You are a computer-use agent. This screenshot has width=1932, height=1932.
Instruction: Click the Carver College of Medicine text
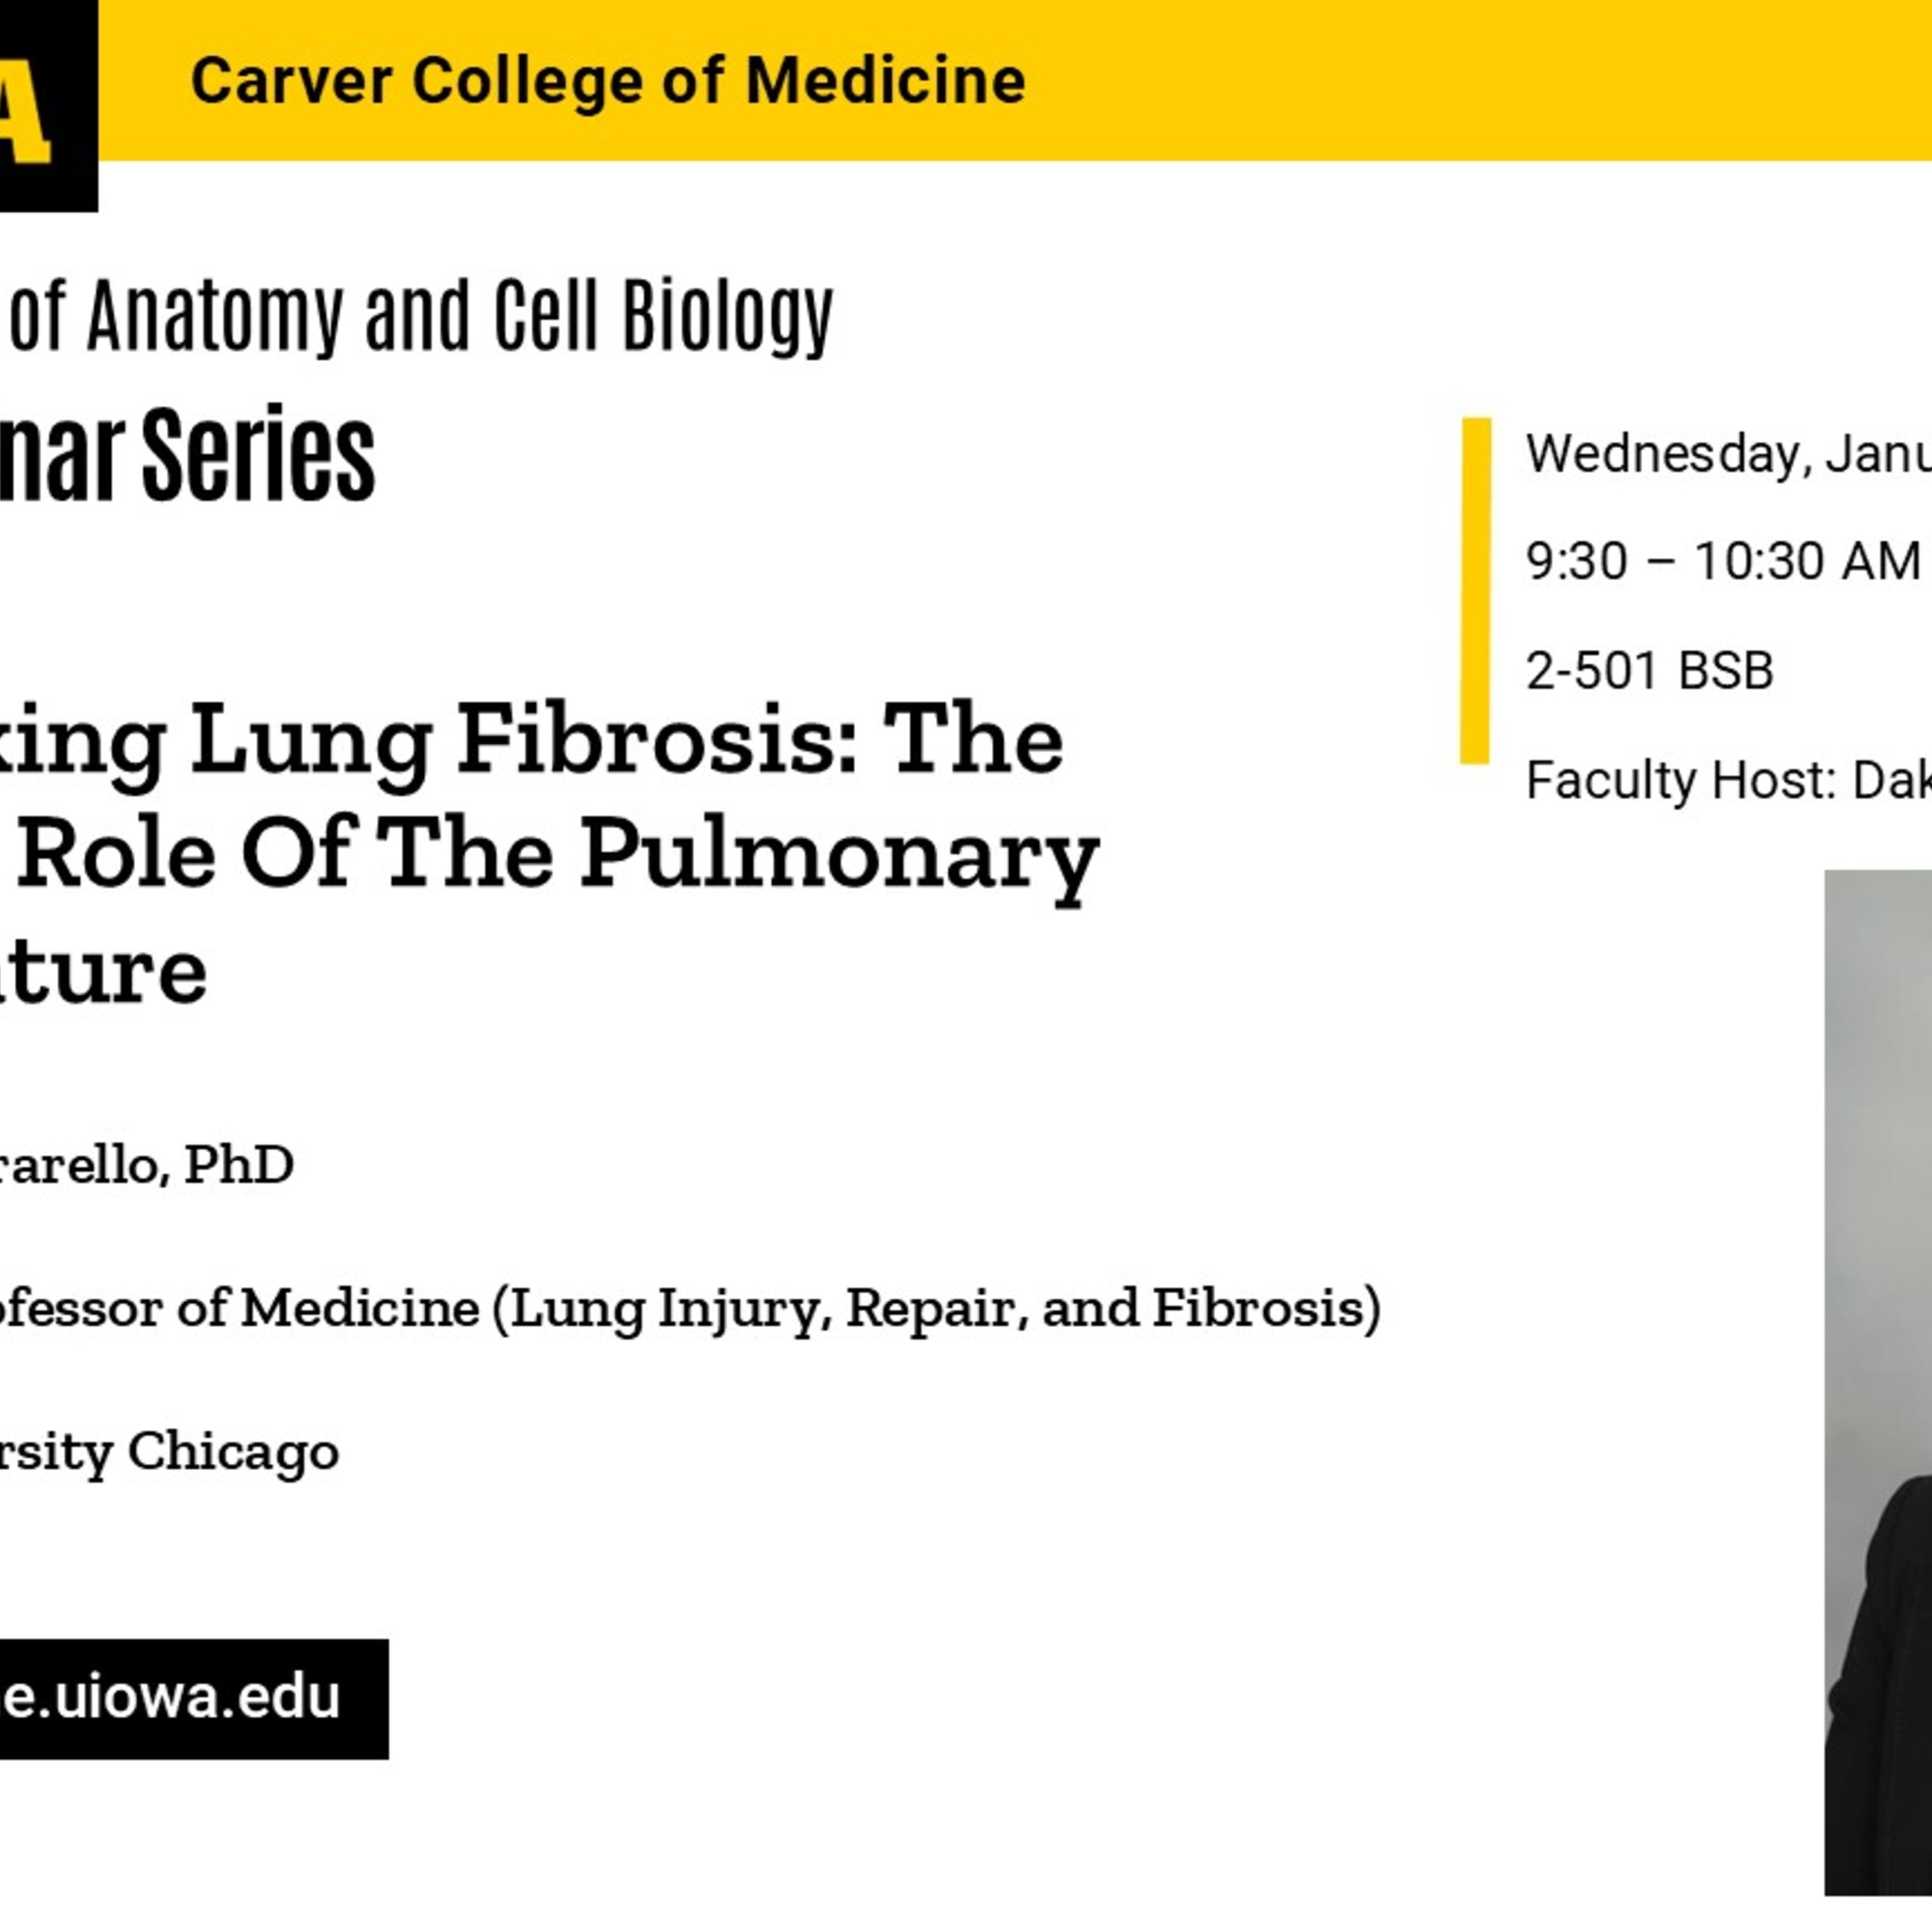[x=608, y=81]
